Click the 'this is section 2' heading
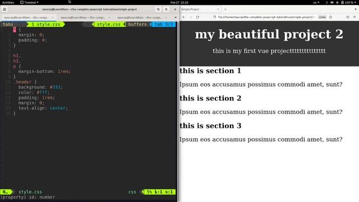This screenshot has width=359, height=202. click(x=210, y=98)
